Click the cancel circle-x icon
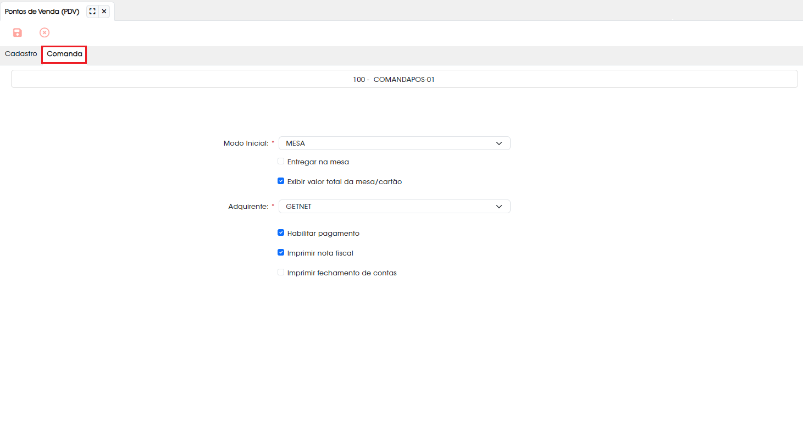 coord(45,33)
